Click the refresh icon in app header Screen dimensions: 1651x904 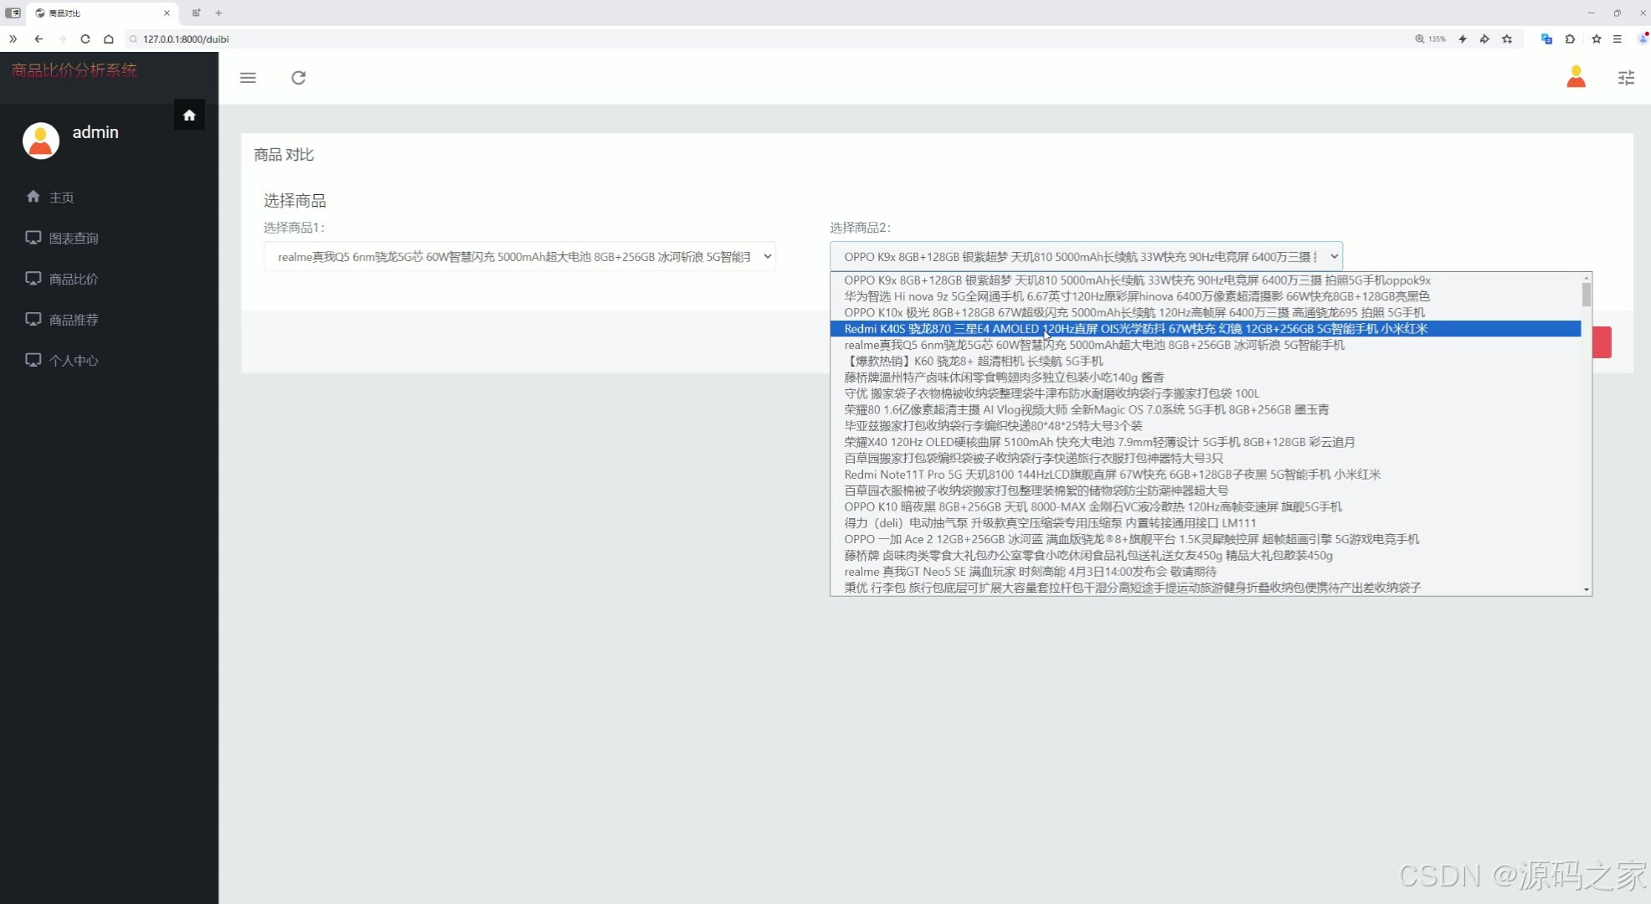(298, 78)
